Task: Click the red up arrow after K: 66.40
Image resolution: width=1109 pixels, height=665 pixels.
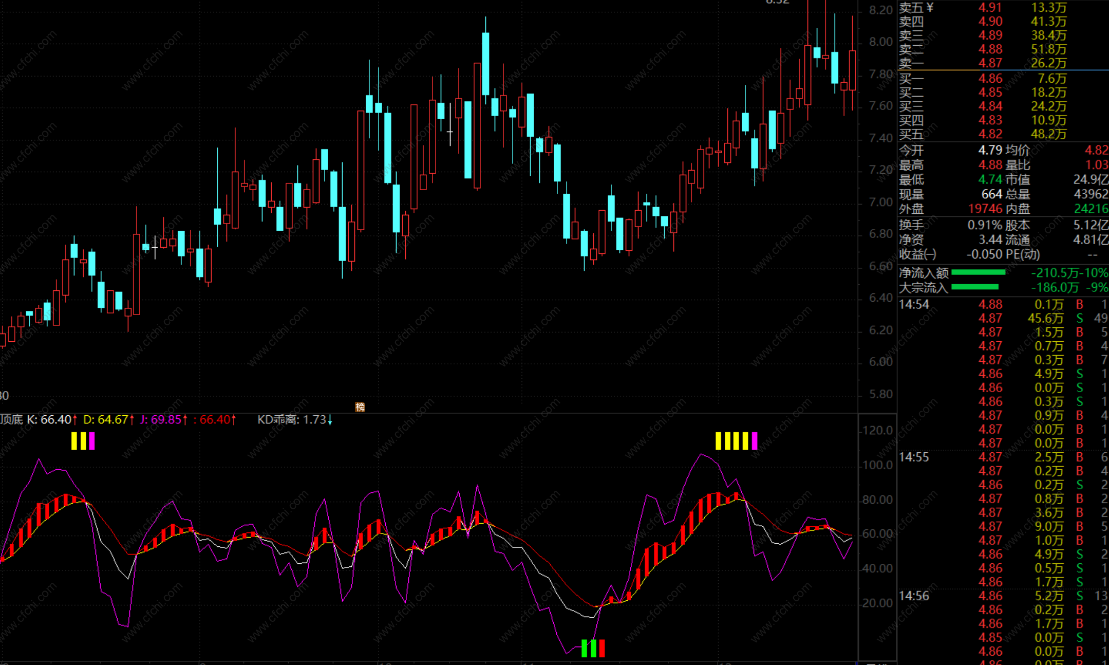Action: [x=75, y=420]
